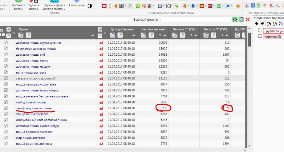Open dropdown arrow next to SERP icon

pyautogui.click(x=153, y=6)
